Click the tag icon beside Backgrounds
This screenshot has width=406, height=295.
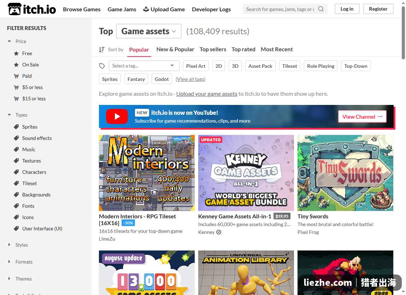point(16,195)
